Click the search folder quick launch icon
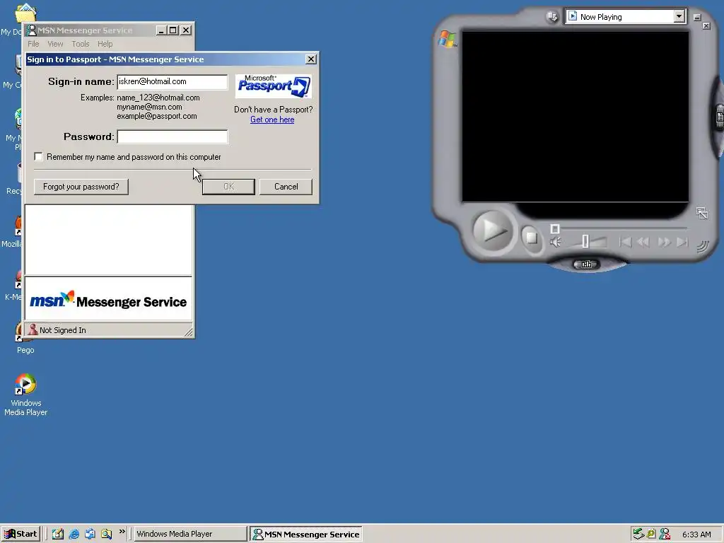Image resolution: width=724 pixels, height=543 pixels. tap(106, 534)
